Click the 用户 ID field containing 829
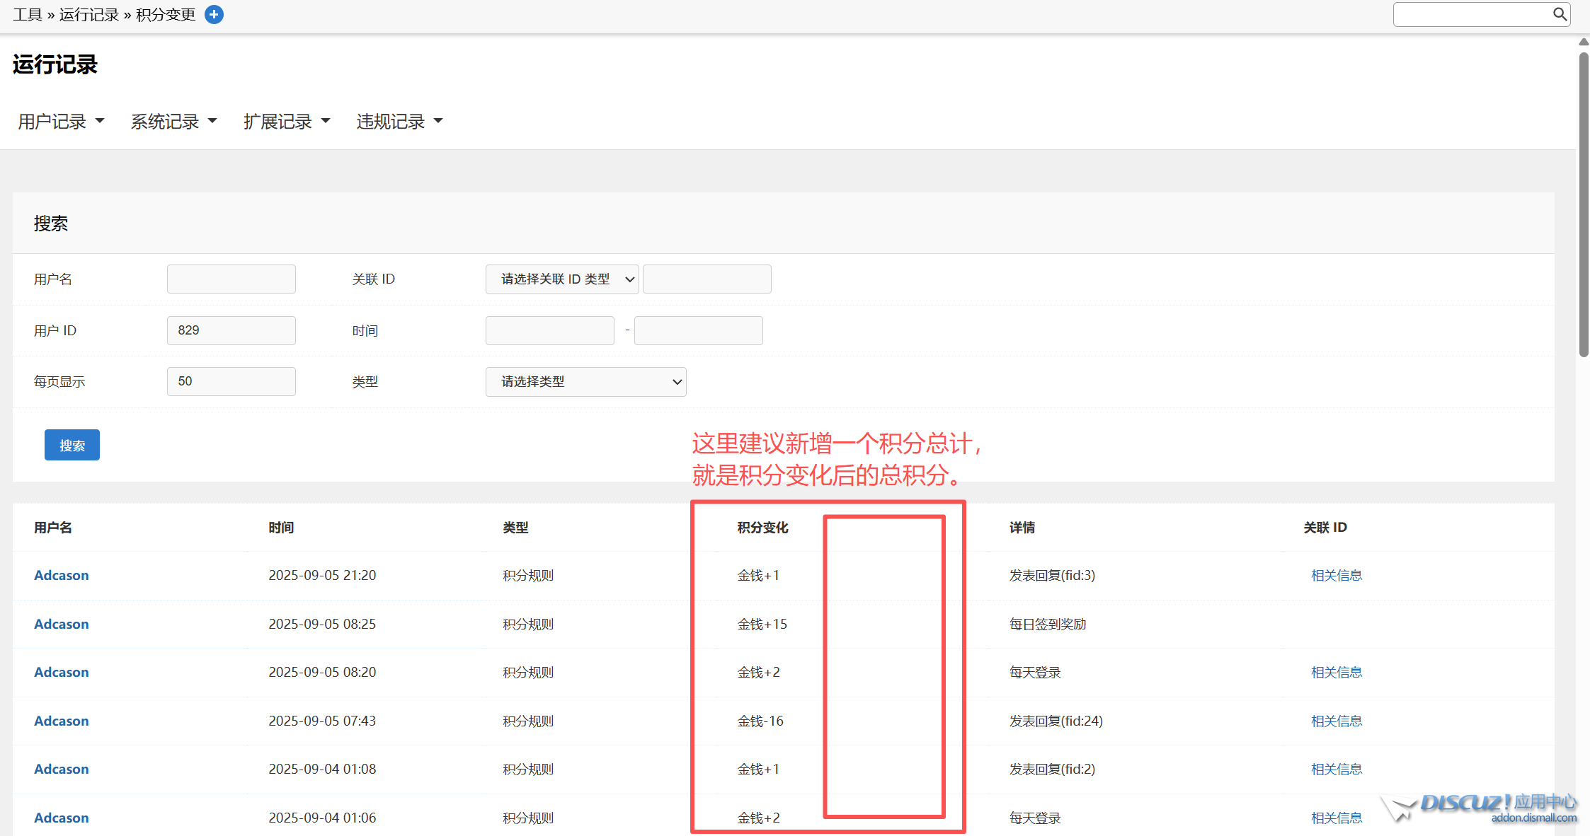 (x=231, y=330)
